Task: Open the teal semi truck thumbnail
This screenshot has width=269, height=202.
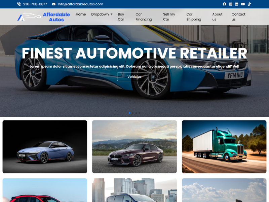Action: click(x=224, y=146)
